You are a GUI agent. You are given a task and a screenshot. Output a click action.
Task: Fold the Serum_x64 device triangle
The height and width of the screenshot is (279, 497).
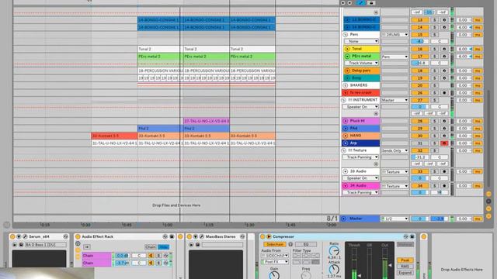(x=19, y=236)
